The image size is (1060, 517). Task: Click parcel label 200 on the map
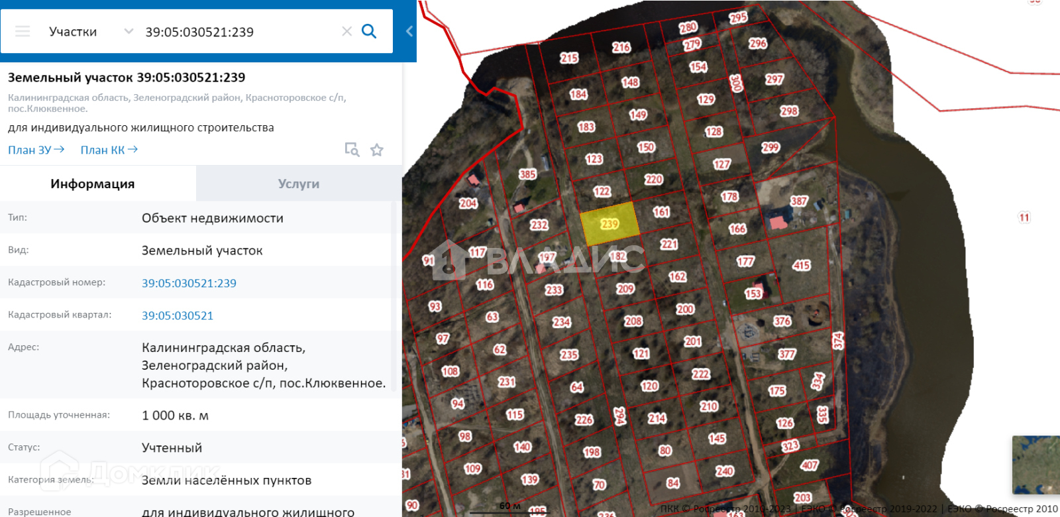[685, 309]
